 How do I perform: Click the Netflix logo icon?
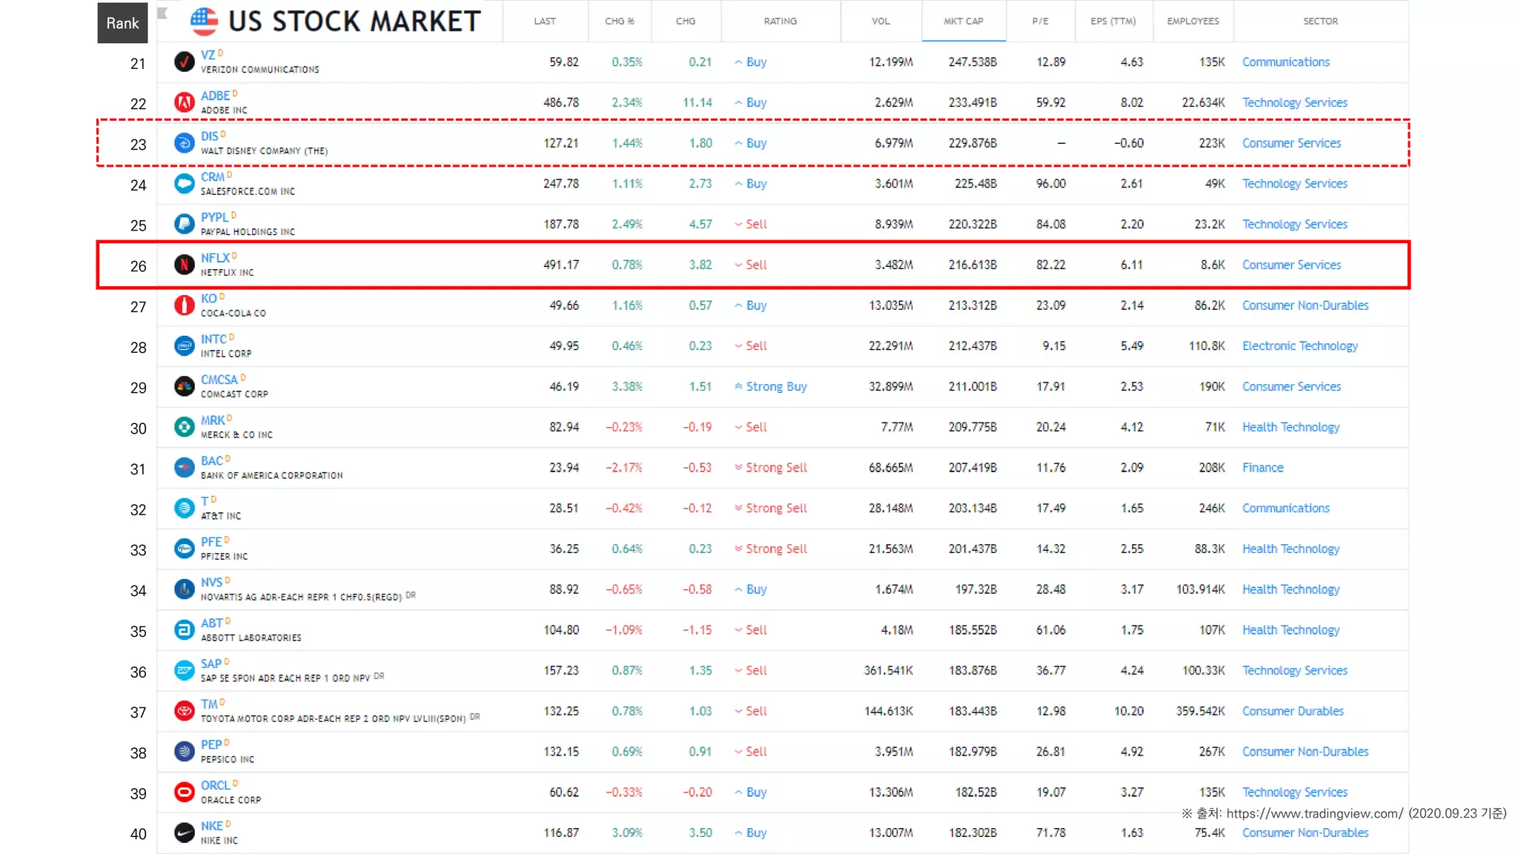184,265
